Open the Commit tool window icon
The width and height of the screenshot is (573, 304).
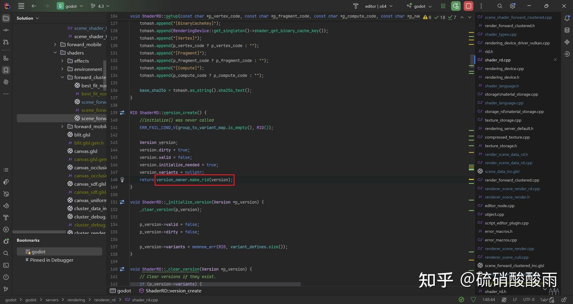pos(6,30)
